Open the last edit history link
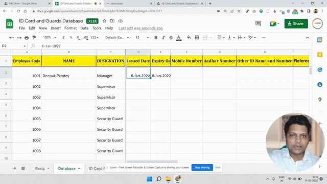The height and width of the screenshot is (184, 327). click(x=141, y=28)
